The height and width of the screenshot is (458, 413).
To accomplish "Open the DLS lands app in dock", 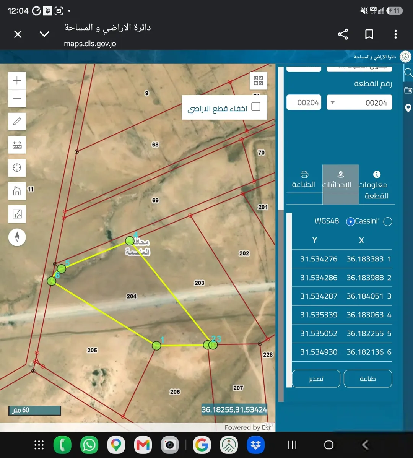I will [229, 445].
